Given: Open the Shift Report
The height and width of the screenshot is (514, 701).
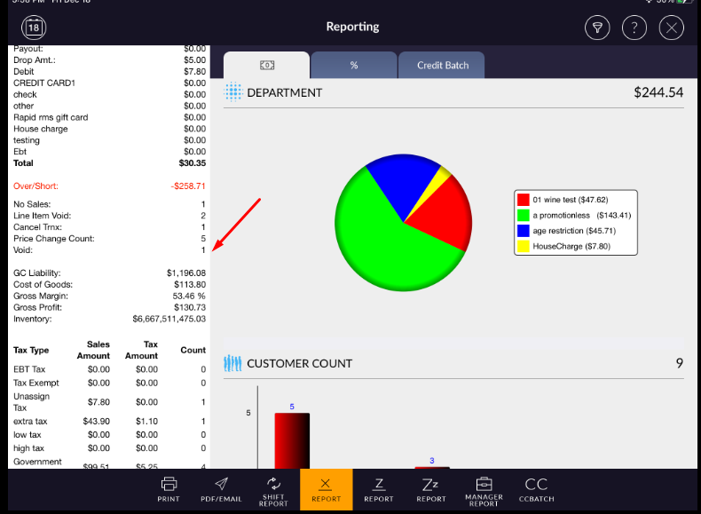Looking at the screenshot, I should click(273, 490).
